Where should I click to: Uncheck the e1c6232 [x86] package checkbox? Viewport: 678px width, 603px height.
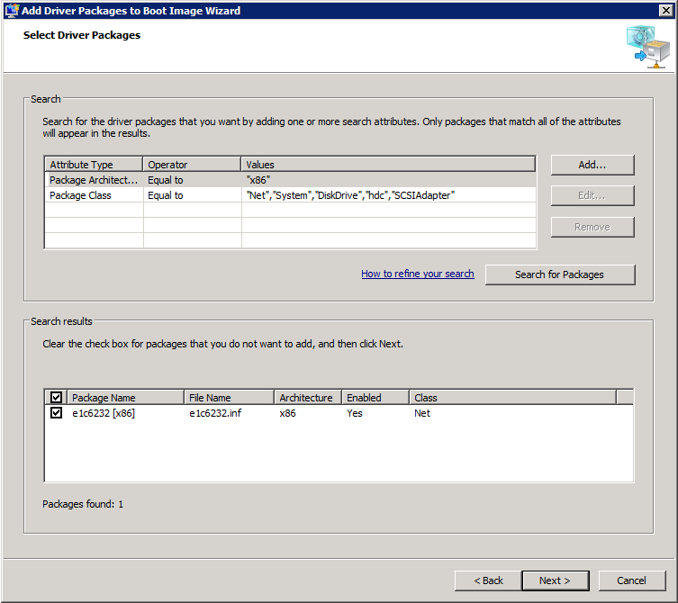56,413
